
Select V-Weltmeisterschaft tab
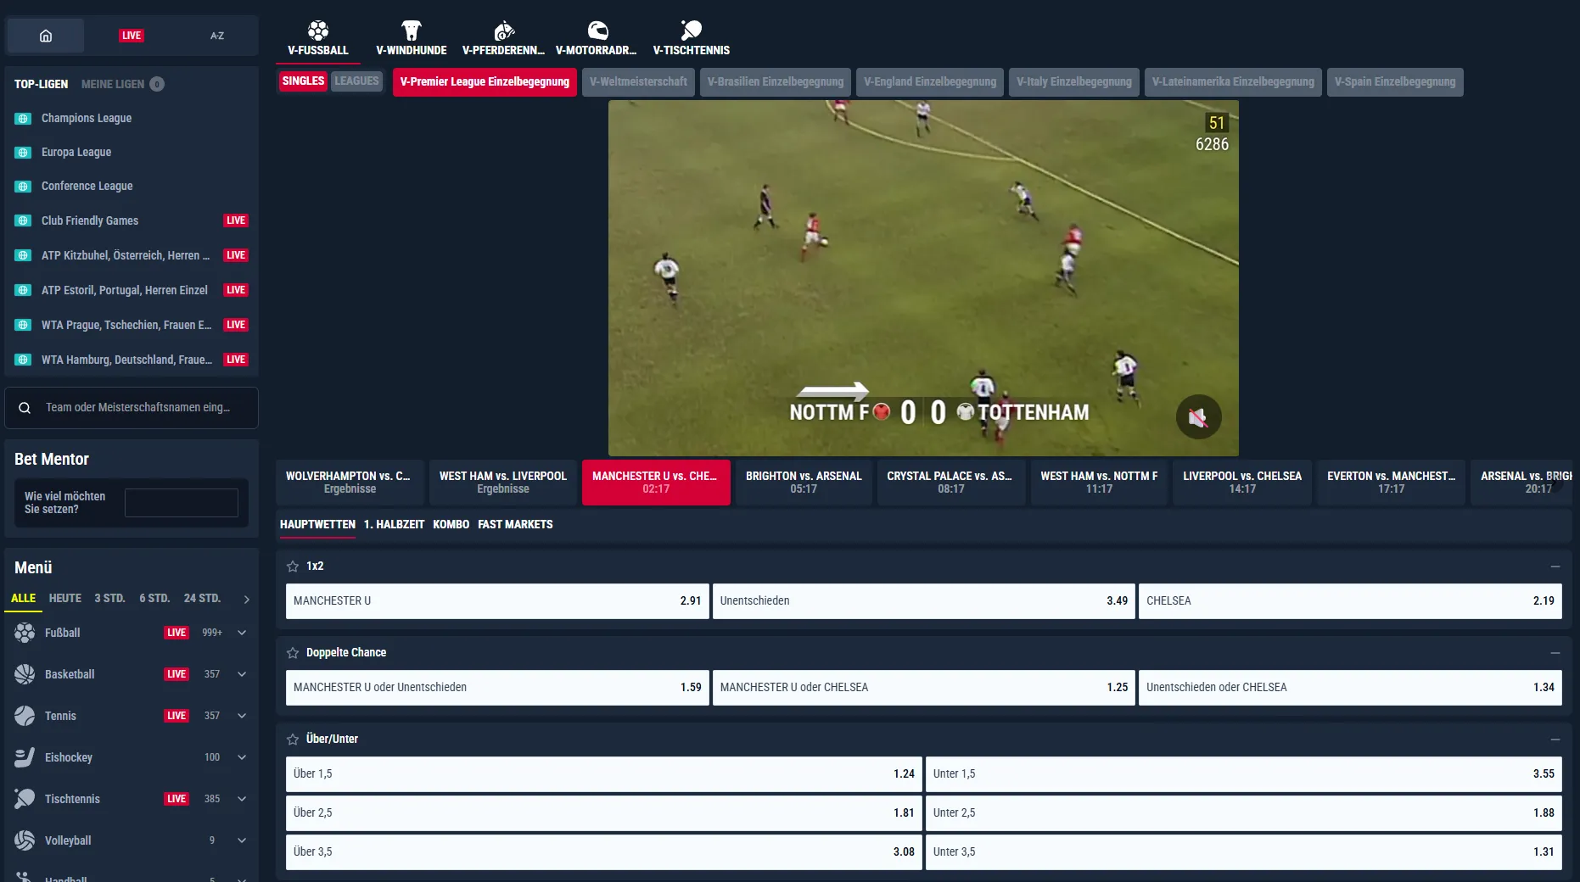tap(638, 82)
